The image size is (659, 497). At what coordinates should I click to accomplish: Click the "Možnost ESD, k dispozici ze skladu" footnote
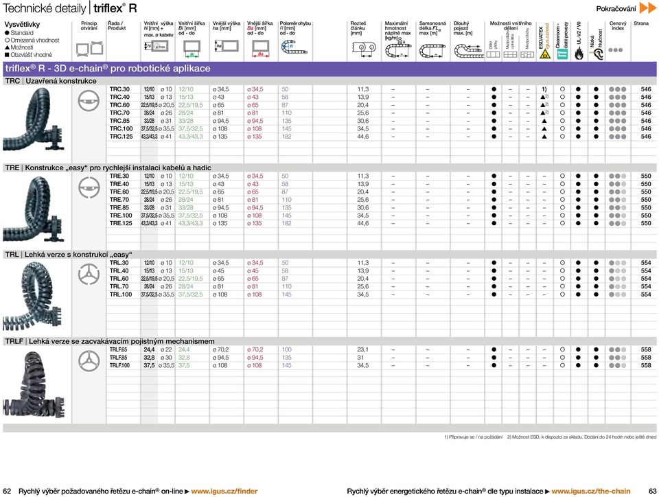click(x=581, y=437)
